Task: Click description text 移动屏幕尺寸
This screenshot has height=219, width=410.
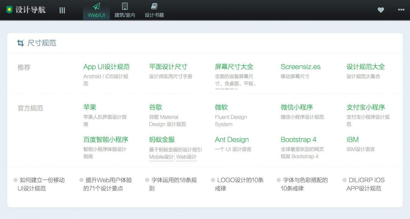Action: pos(295,76)
